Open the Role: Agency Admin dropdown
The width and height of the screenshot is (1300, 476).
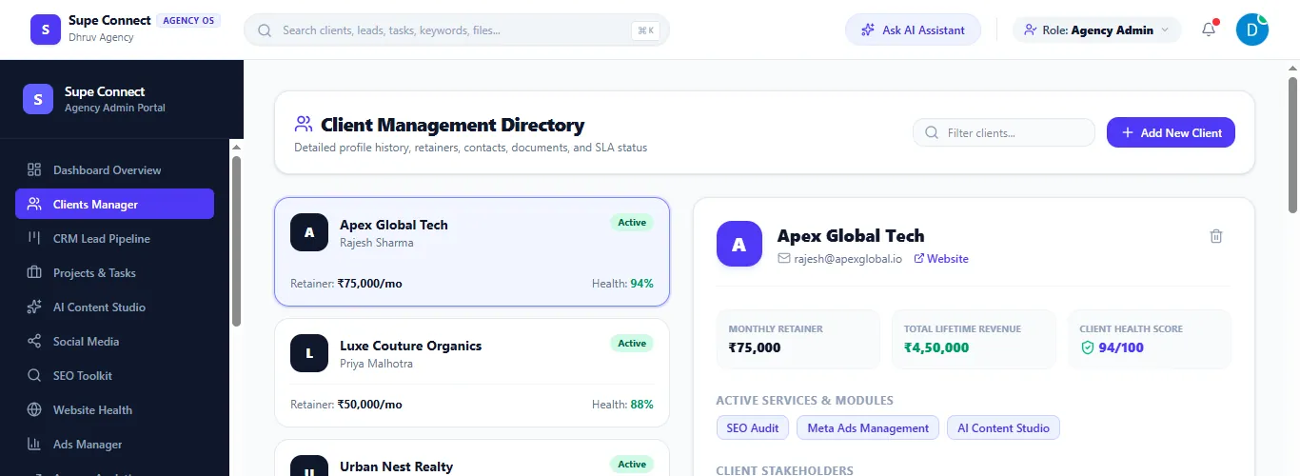click(1096, 30)
